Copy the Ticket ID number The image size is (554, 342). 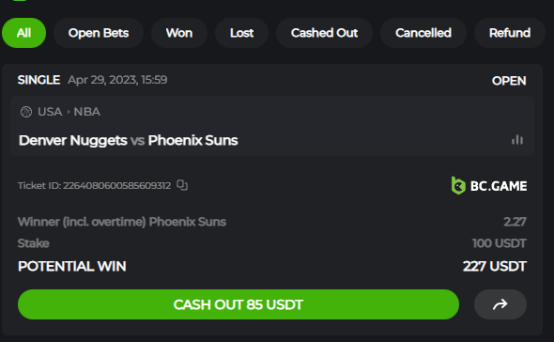pos(182,185)
